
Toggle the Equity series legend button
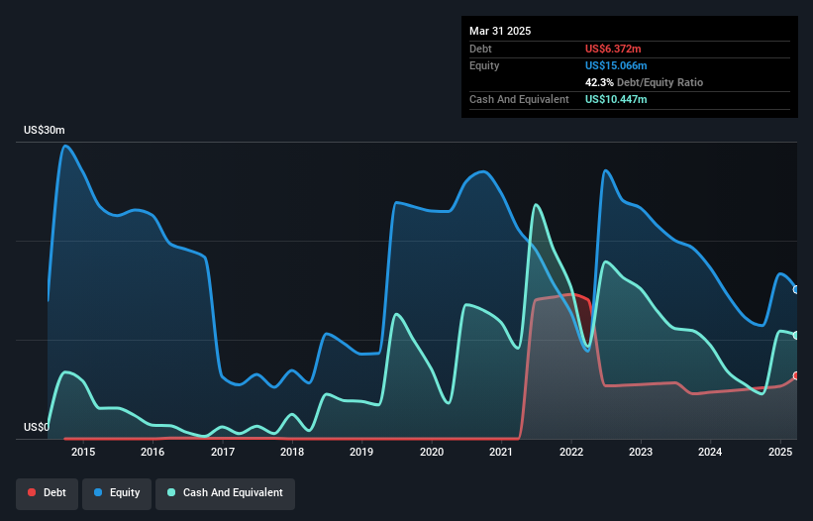pos(117,493)
